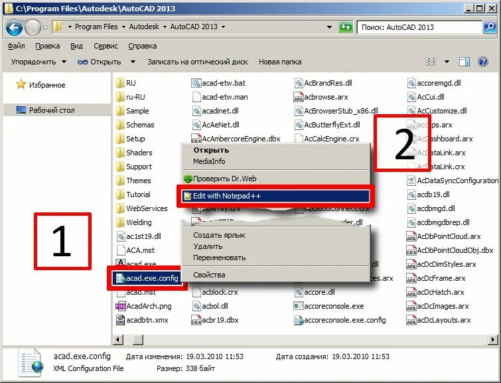The height and width of the screenshot is (383, 501).
Task: Expand the dropdown arrow after 'Autodesk' breadcrumb
Action: tap(165, 27)
